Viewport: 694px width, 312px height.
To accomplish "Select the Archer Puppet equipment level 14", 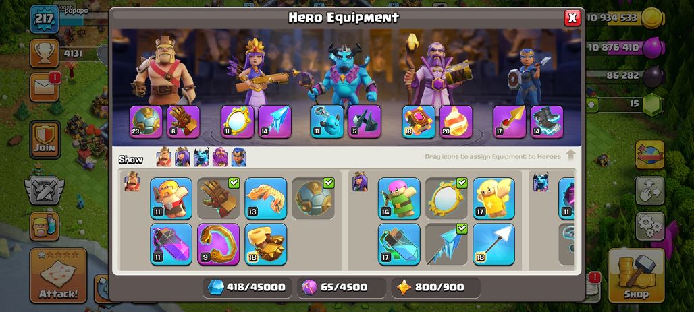I will coord(399,198).
